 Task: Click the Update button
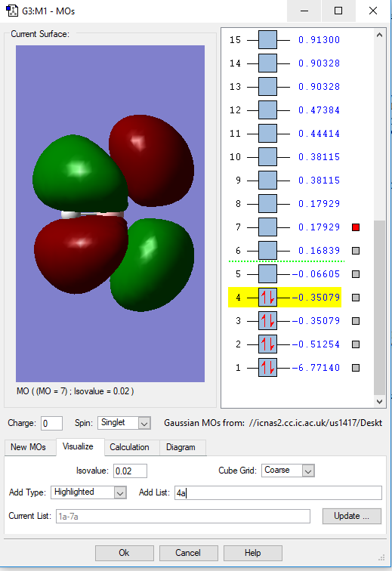point(351,516)
